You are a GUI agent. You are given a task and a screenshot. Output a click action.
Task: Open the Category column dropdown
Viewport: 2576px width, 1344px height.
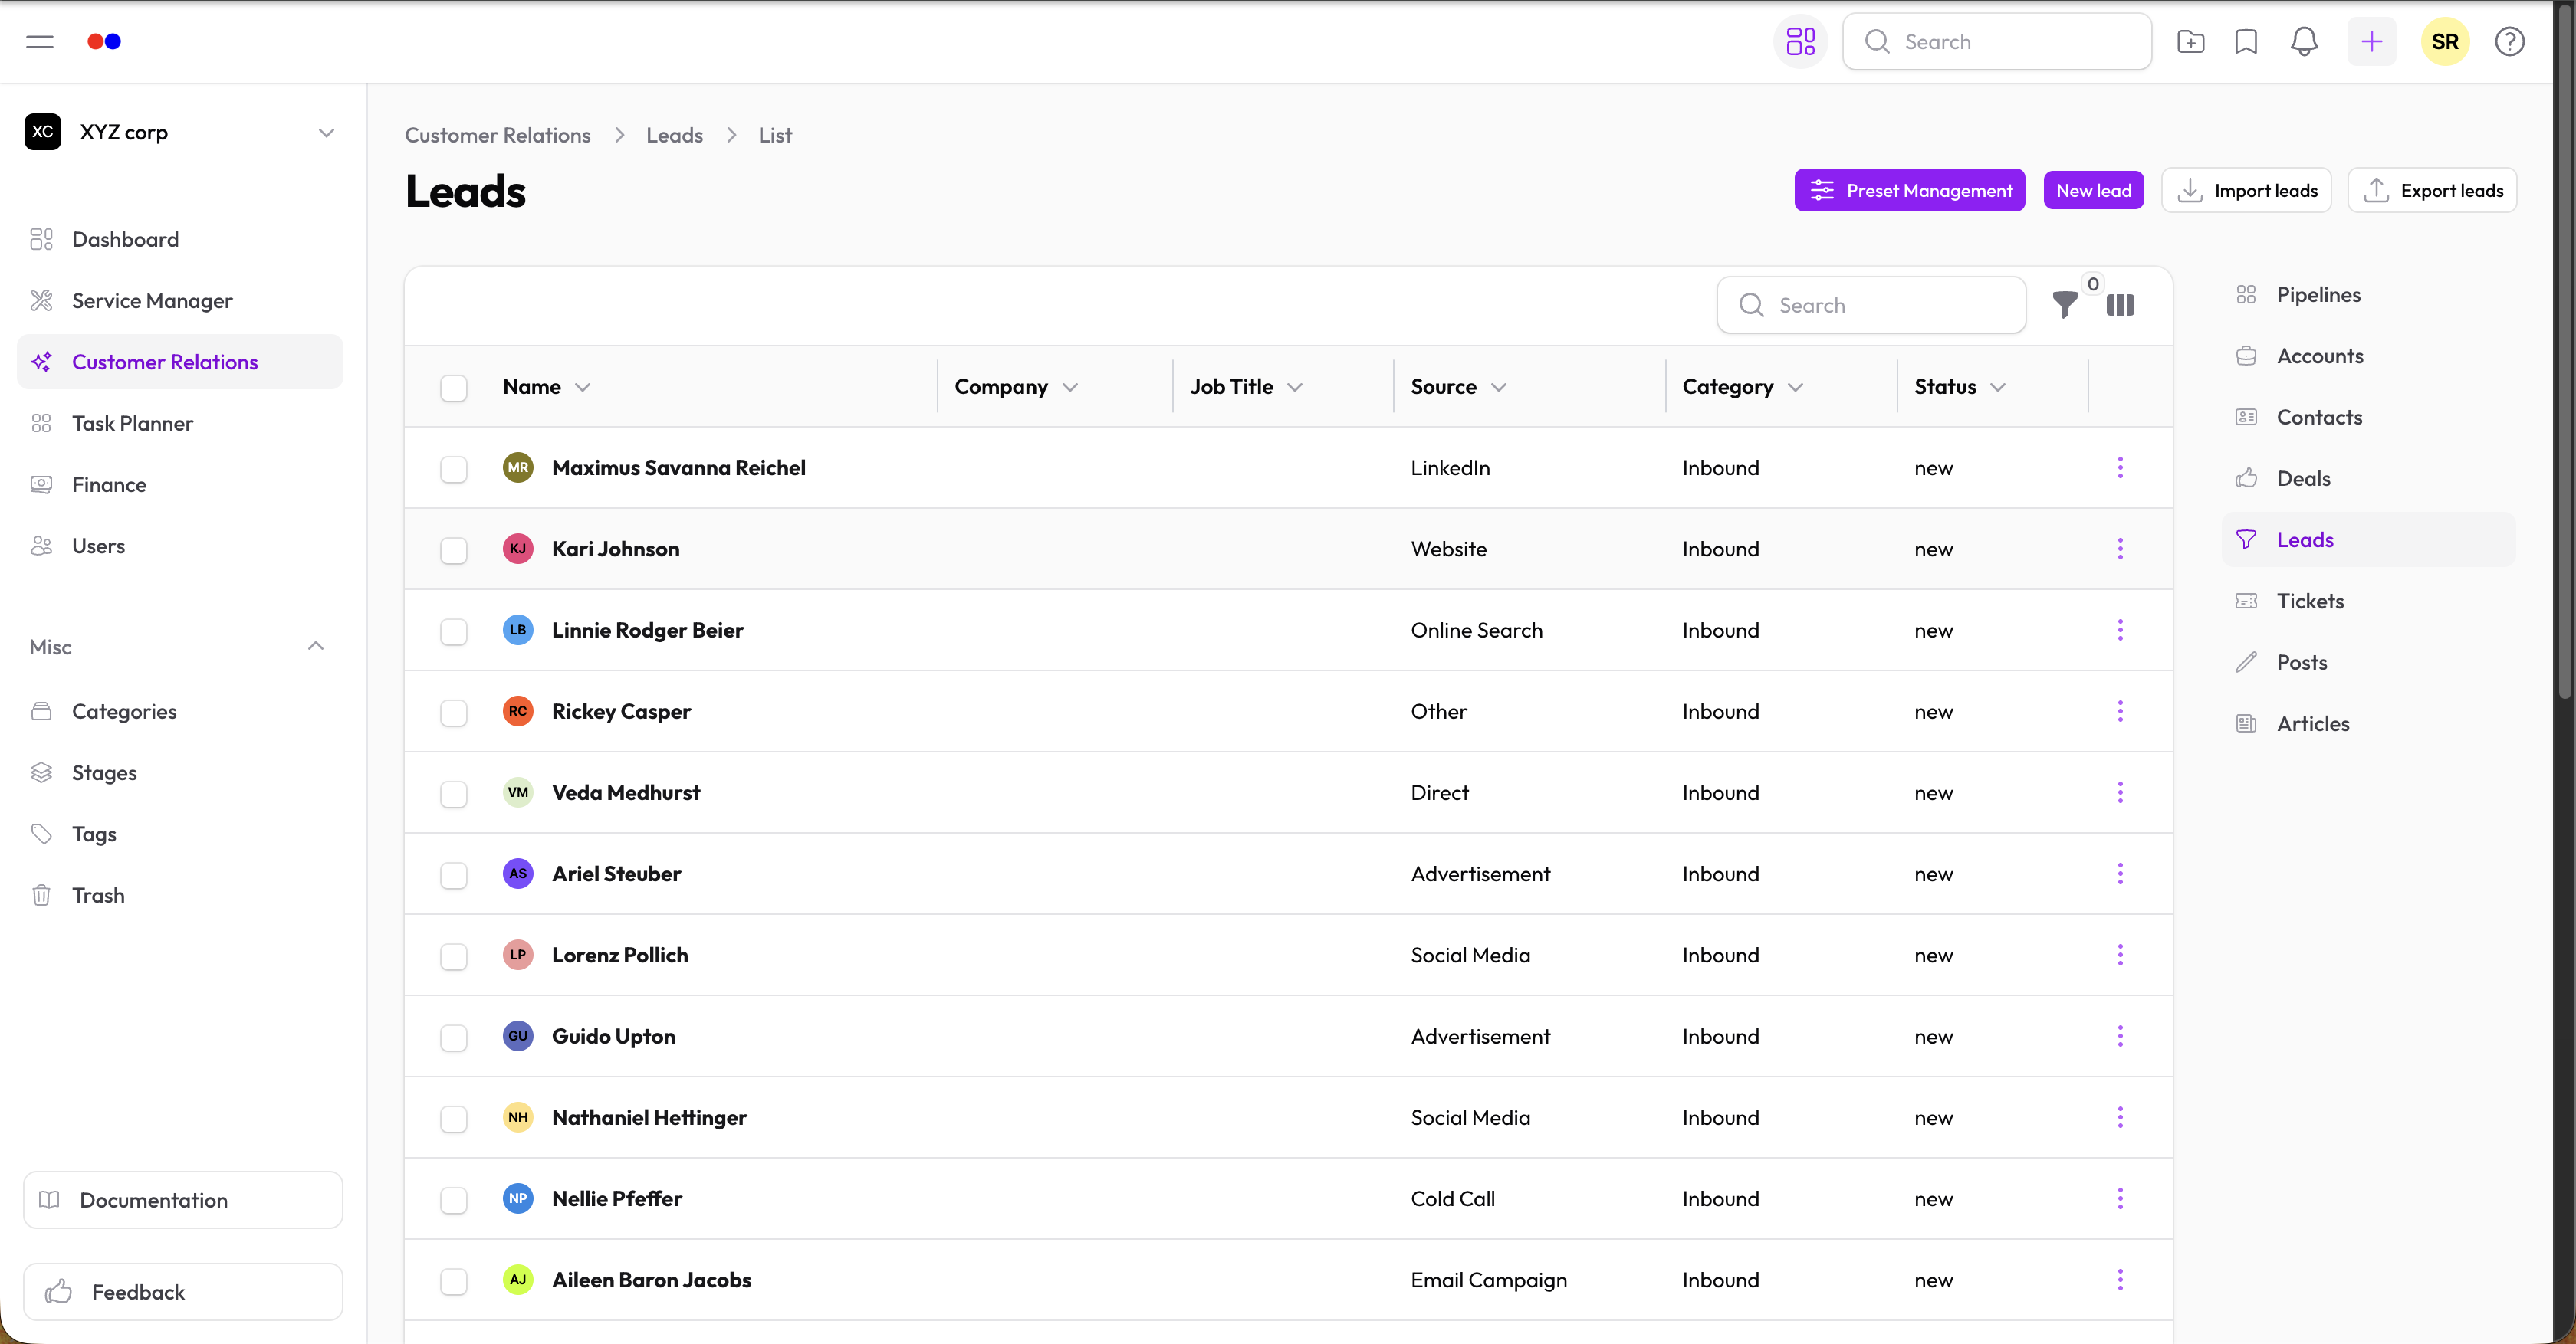(1795, 388)
